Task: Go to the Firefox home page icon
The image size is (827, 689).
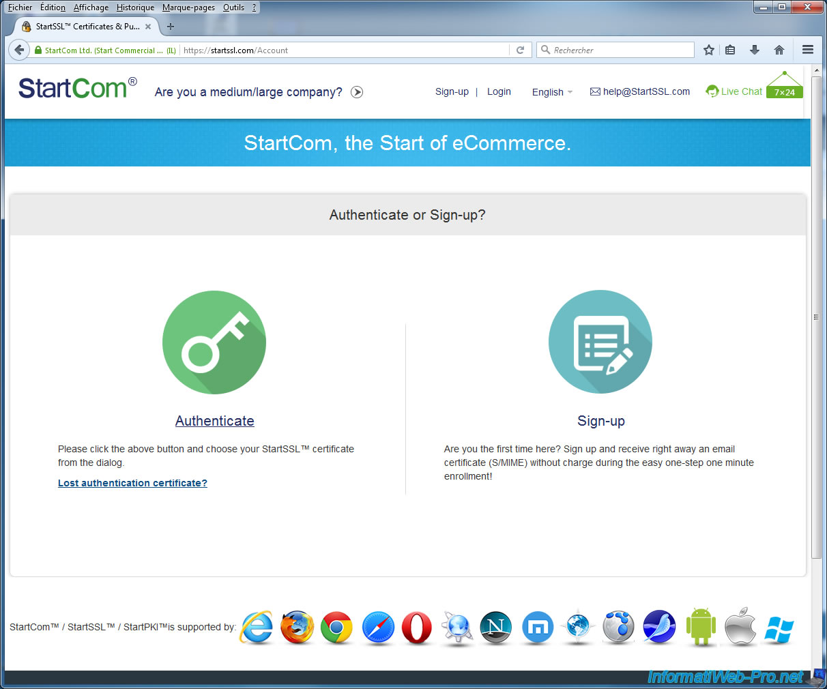Action: pyautogui.click(x=779, y=50)
